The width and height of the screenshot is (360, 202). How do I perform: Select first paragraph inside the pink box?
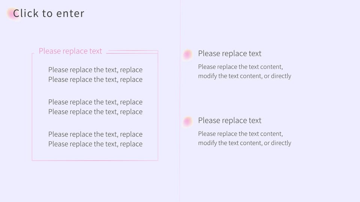click(x=95, y=74)
